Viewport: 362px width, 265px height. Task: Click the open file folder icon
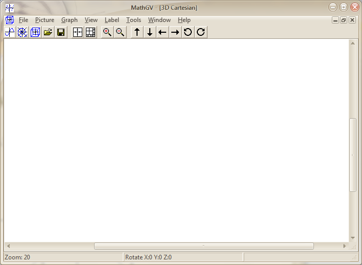(48, 32)
